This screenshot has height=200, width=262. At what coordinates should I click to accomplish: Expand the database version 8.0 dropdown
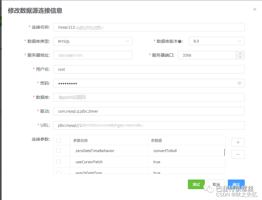(216, 41)
